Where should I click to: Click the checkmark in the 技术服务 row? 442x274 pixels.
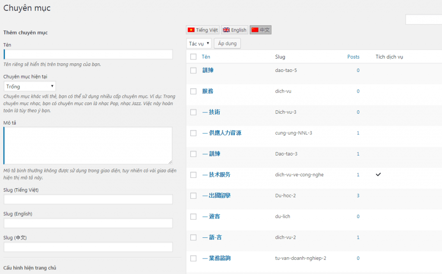click(379, 174)
